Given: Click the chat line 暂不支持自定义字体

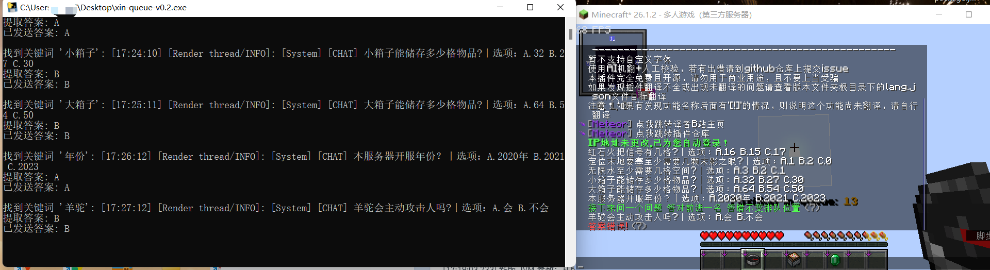Looking at the screenshot, I should (x=630, y=59).
